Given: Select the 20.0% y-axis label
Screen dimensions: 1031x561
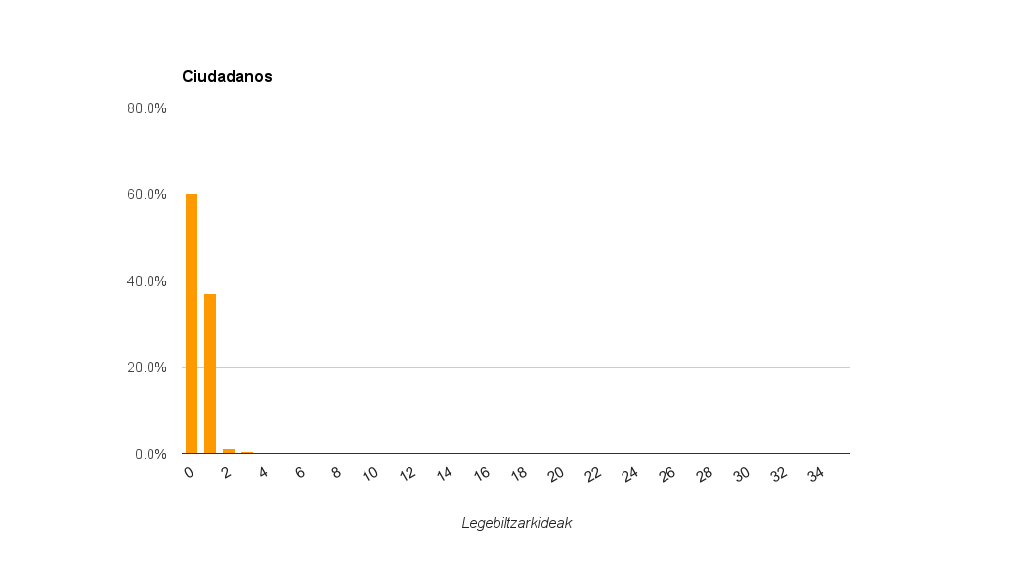Looking at the screenshot, I should [148, 368].
